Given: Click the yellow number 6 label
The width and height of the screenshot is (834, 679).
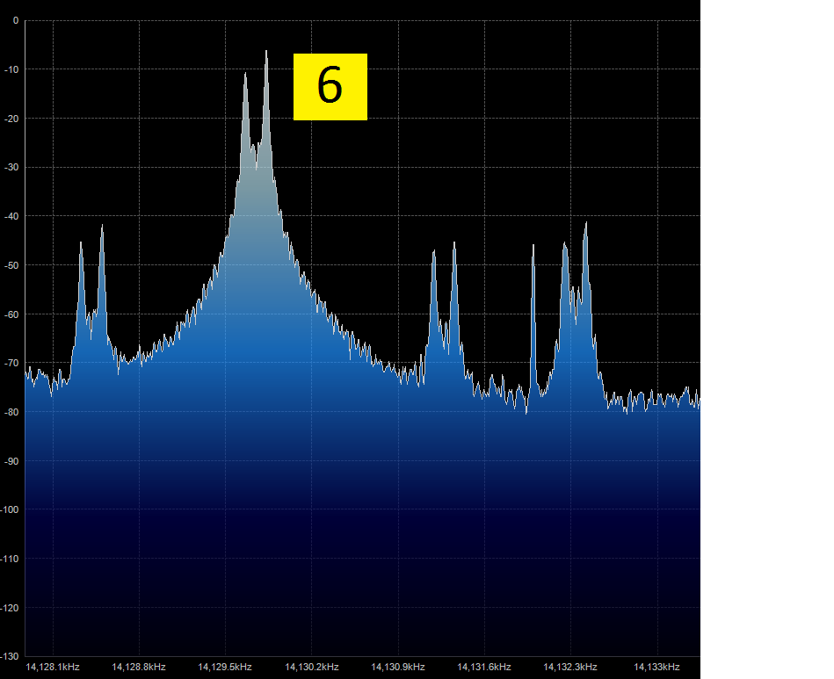Looking at the screenshot, I should (x=330, y=87).
